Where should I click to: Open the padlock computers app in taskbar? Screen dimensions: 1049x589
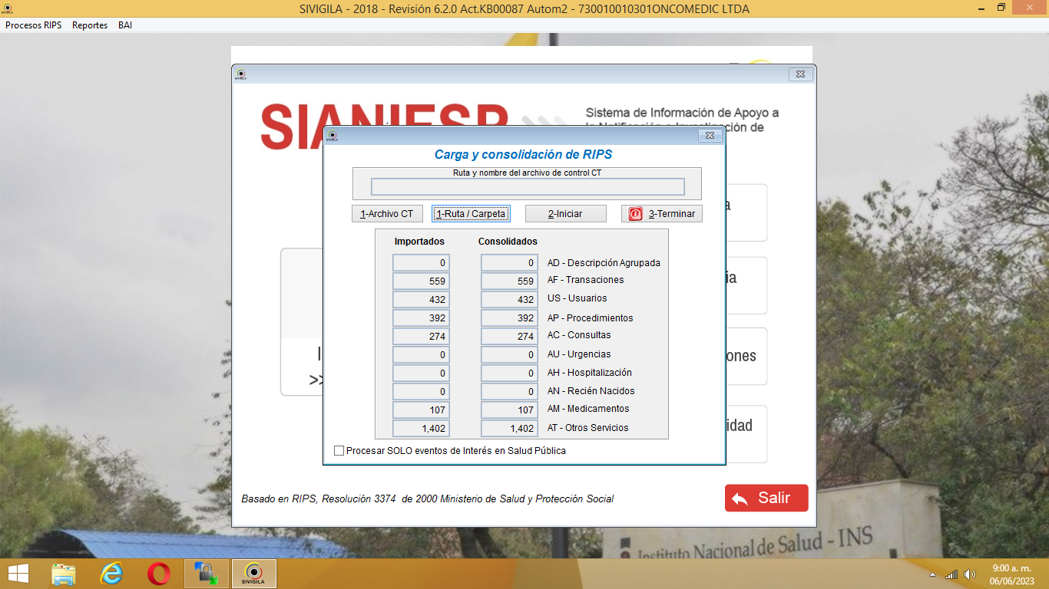click(206, 574)
